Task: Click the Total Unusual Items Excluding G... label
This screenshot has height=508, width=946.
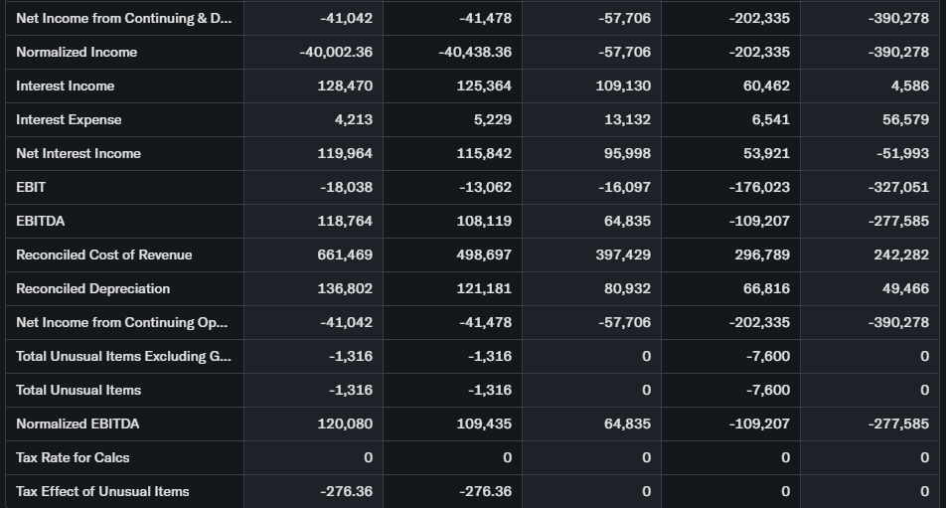Action: [x=122, y=356]
